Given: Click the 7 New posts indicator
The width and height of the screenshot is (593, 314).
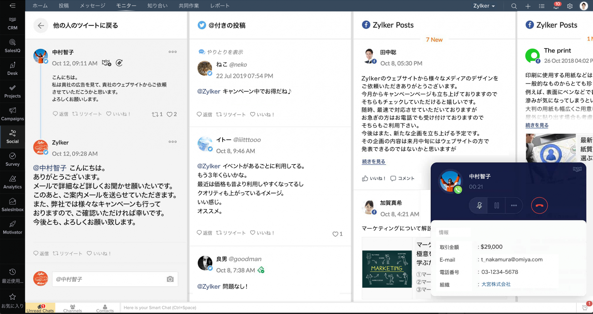Looking at the screenshot, I should pos(434,39).
